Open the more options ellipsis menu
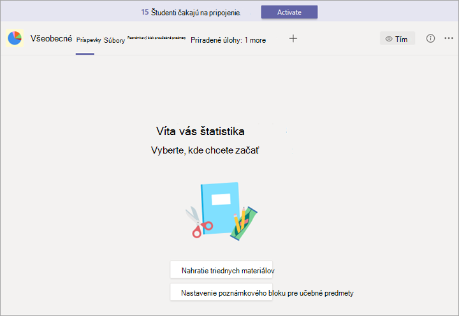The width and height of the screenshot is (459, 316). pyautogui.click(x=448, y=38)
